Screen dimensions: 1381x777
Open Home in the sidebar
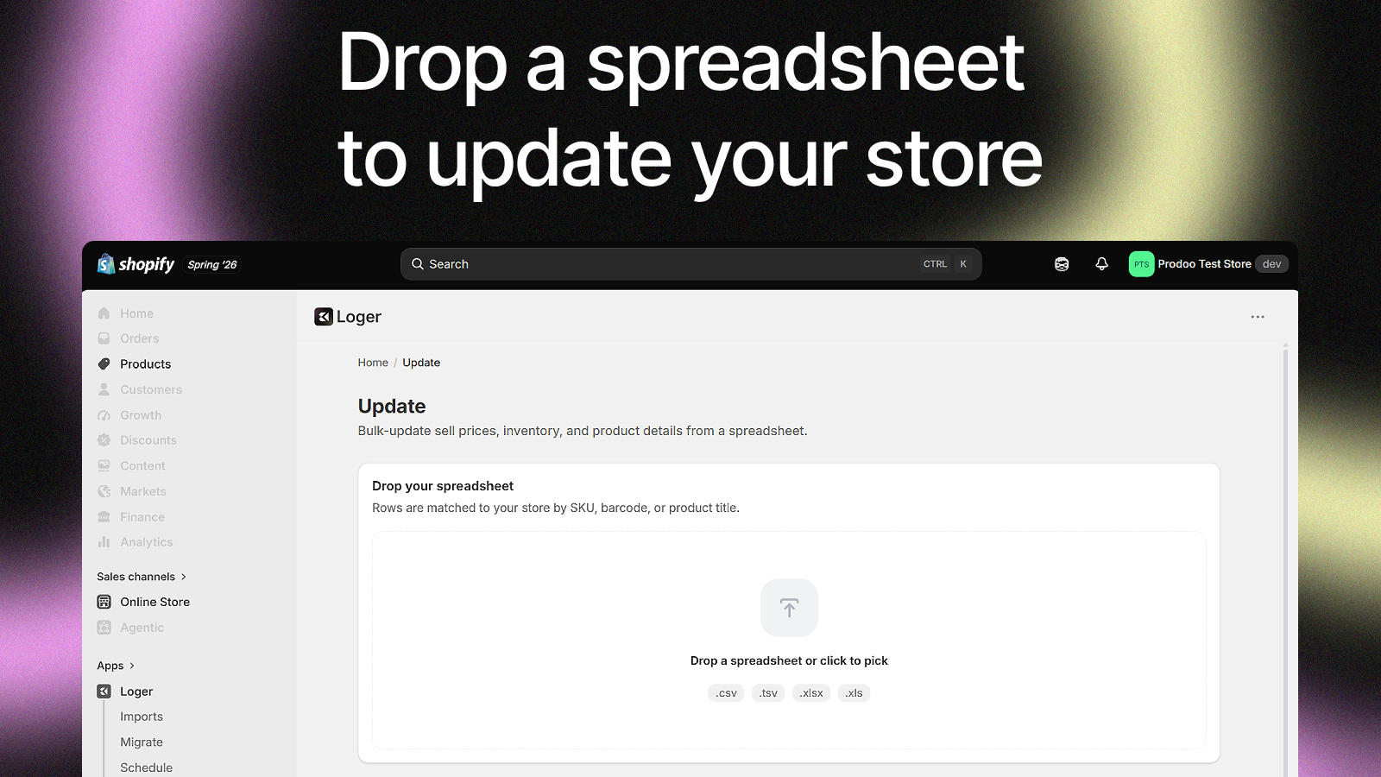pyautogui.click(x=136, y=313)
